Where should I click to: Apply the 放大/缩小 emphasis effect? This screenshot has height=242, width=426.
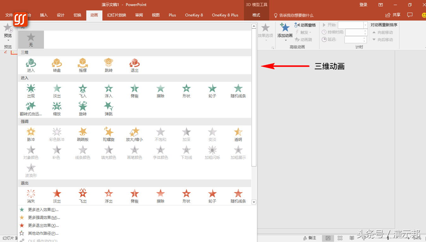[135, 134]
